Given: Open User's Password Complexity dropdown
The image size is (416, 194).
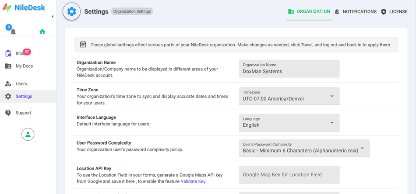Looking at the screenshot, I should [x=304, y=148].
